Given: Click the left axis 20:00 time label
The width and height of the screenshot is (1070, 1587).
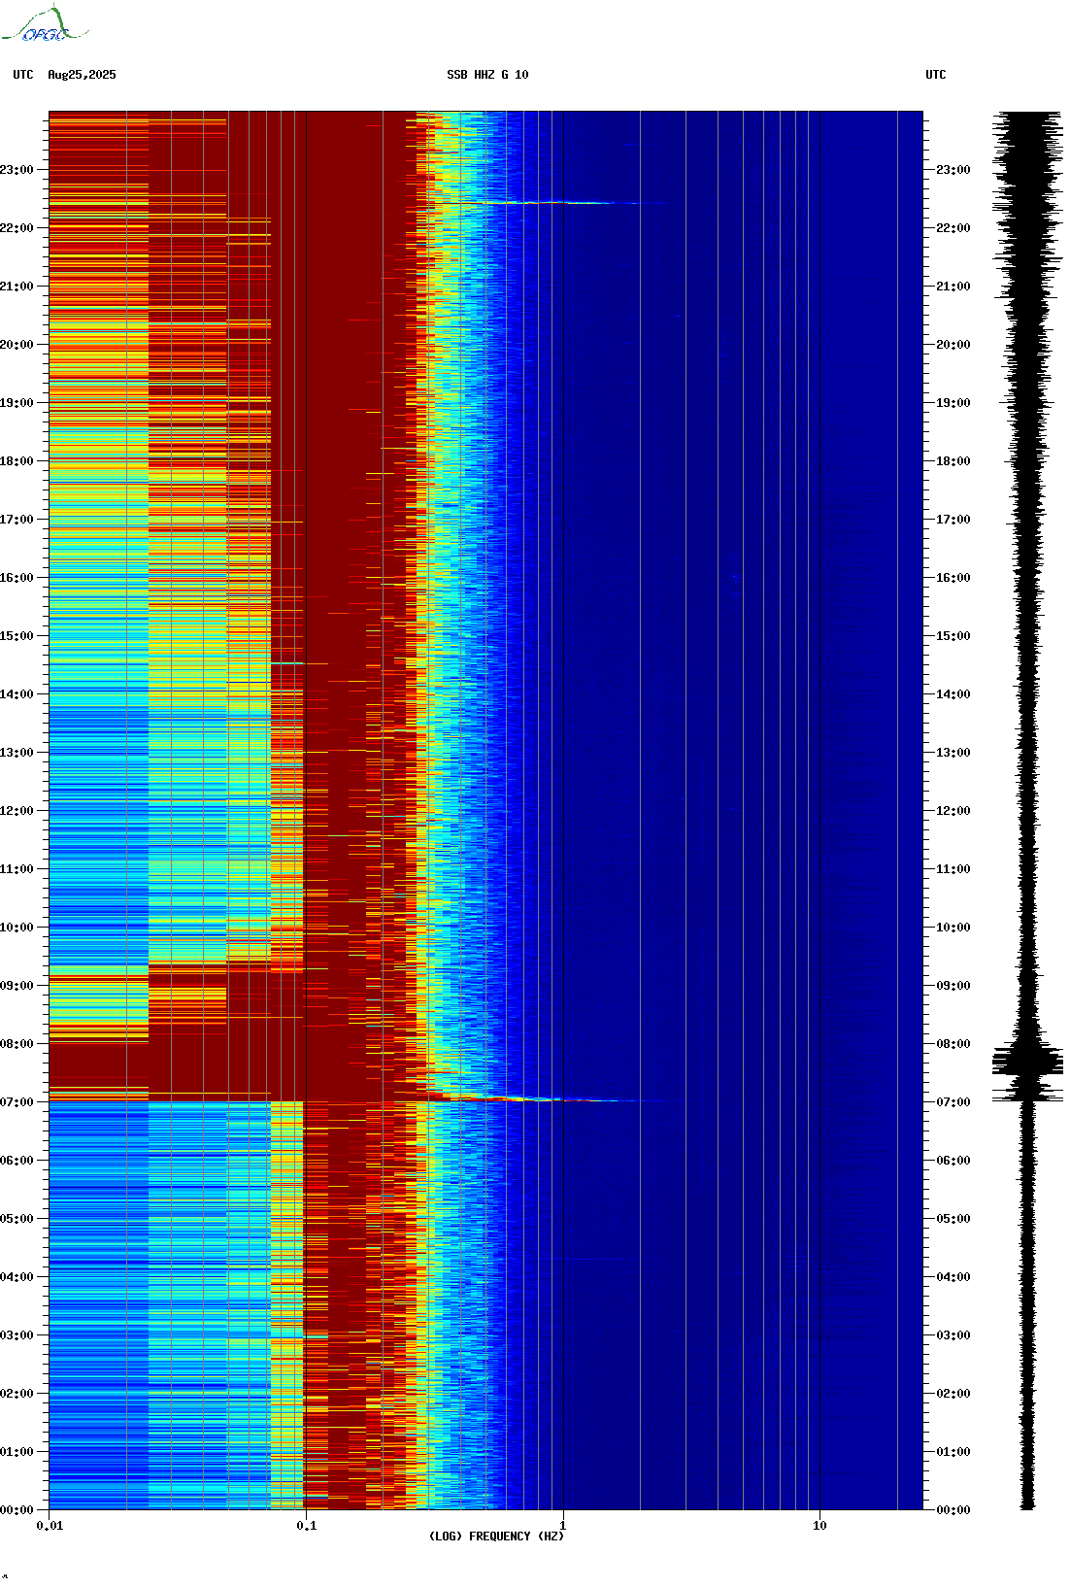Looking at the screenshot, I should coord(17,345).
